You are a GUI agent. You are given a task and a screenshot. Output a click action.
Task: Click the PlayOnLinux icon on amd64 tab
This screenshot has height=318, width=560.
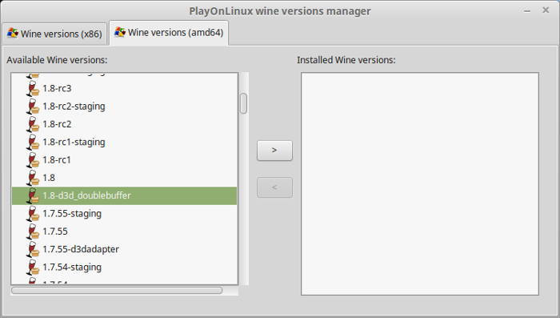[x=120, y=32]
